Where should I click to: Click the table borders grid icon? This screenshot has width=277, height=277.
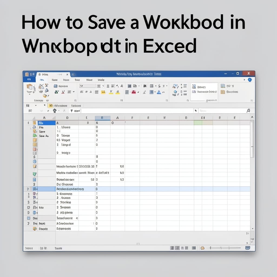coord(130,86)
